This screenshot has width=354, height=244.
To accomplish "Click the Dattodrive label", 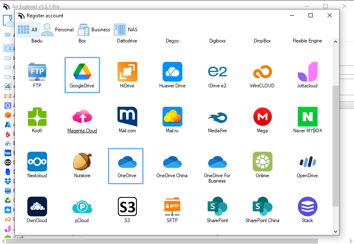I will click(127, 41).
